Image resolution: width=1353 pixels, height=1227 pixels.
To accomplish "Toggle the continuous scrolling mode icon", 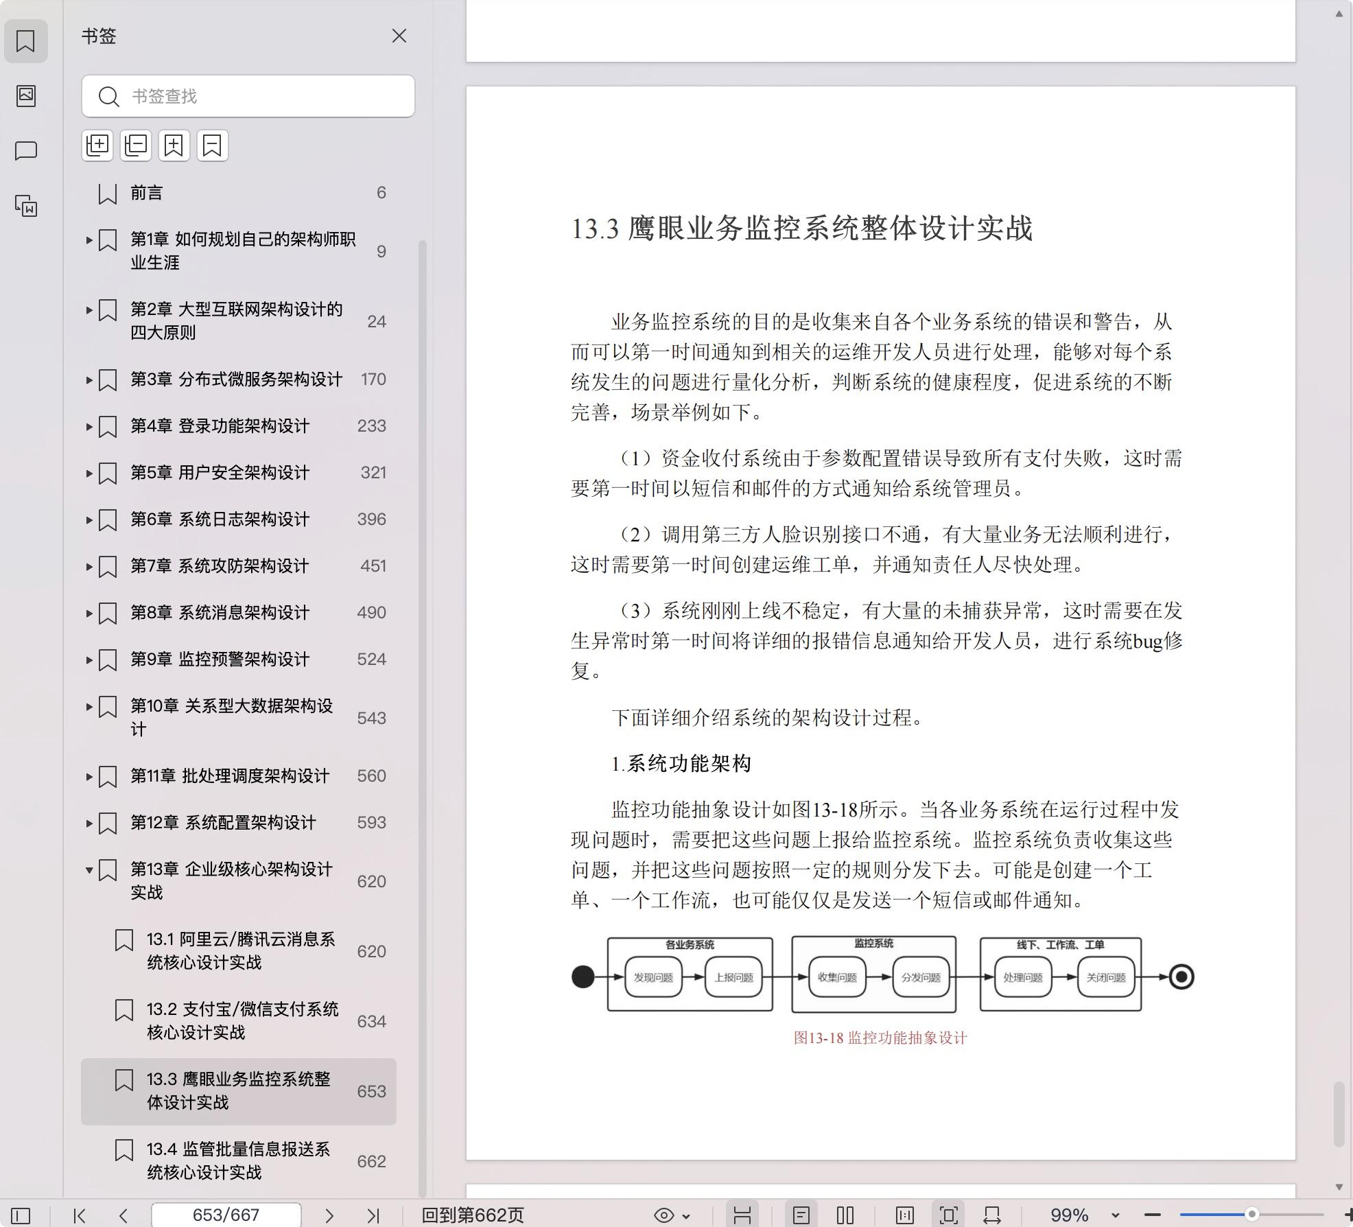I will [x=742, y=1215].
